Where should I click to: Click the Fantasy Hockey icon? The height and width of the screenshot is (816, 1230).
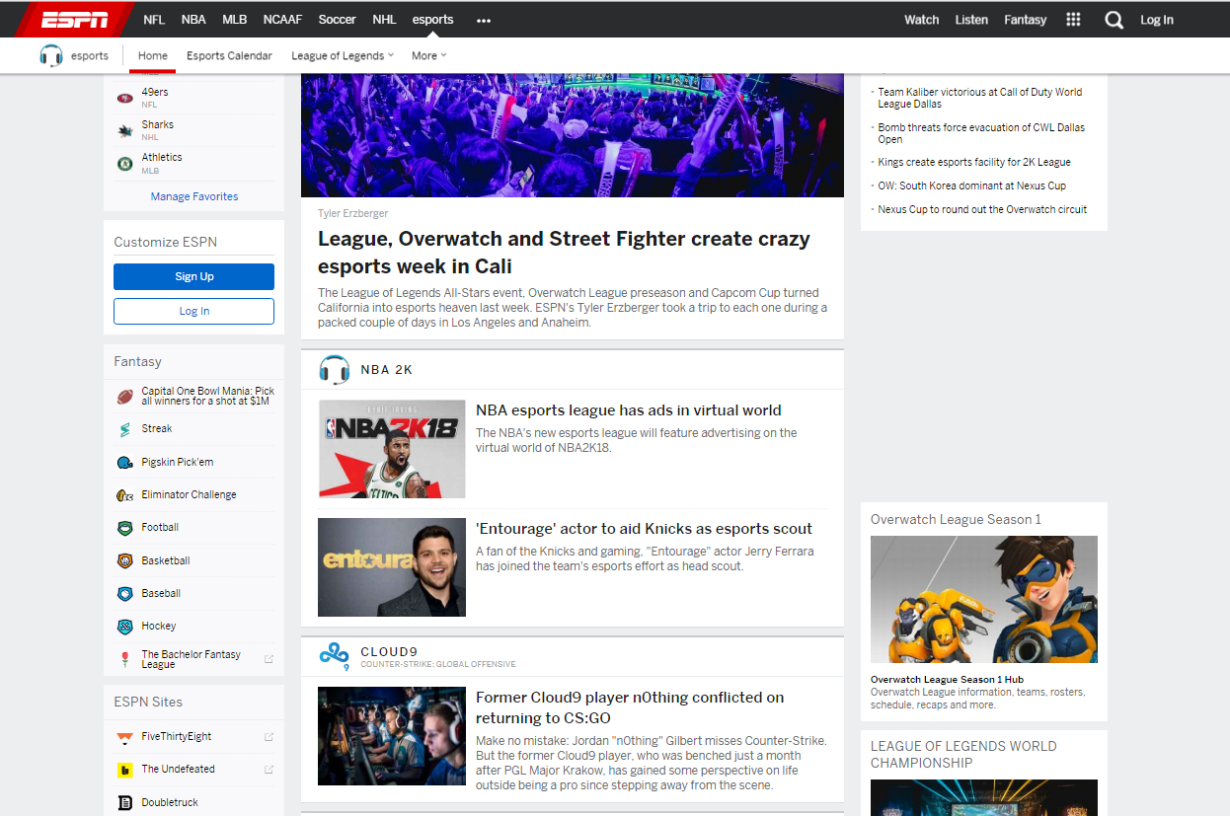point(124,627)
